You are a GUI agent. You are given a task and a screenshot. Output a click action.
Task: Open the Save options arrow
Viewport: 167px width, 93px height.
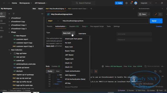click(149, 14)
